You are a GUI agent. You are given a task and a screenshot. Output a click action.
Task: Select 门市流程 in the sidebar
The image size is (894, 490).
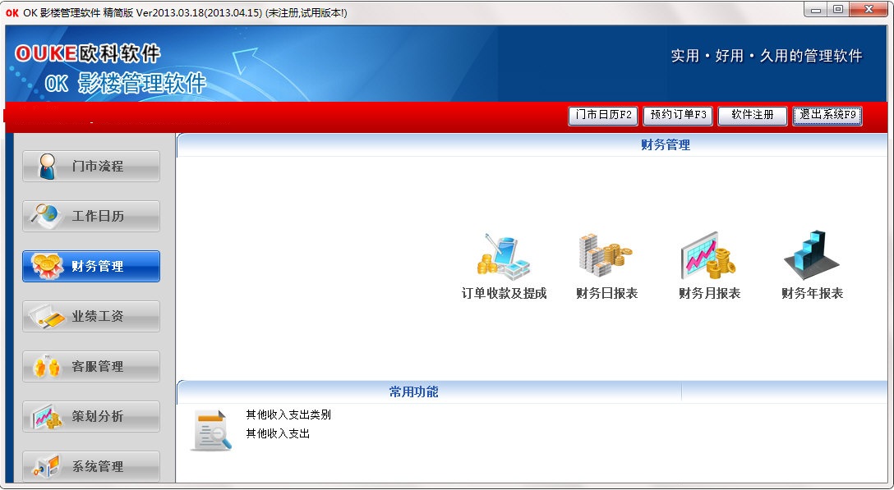tap(90, 166)
